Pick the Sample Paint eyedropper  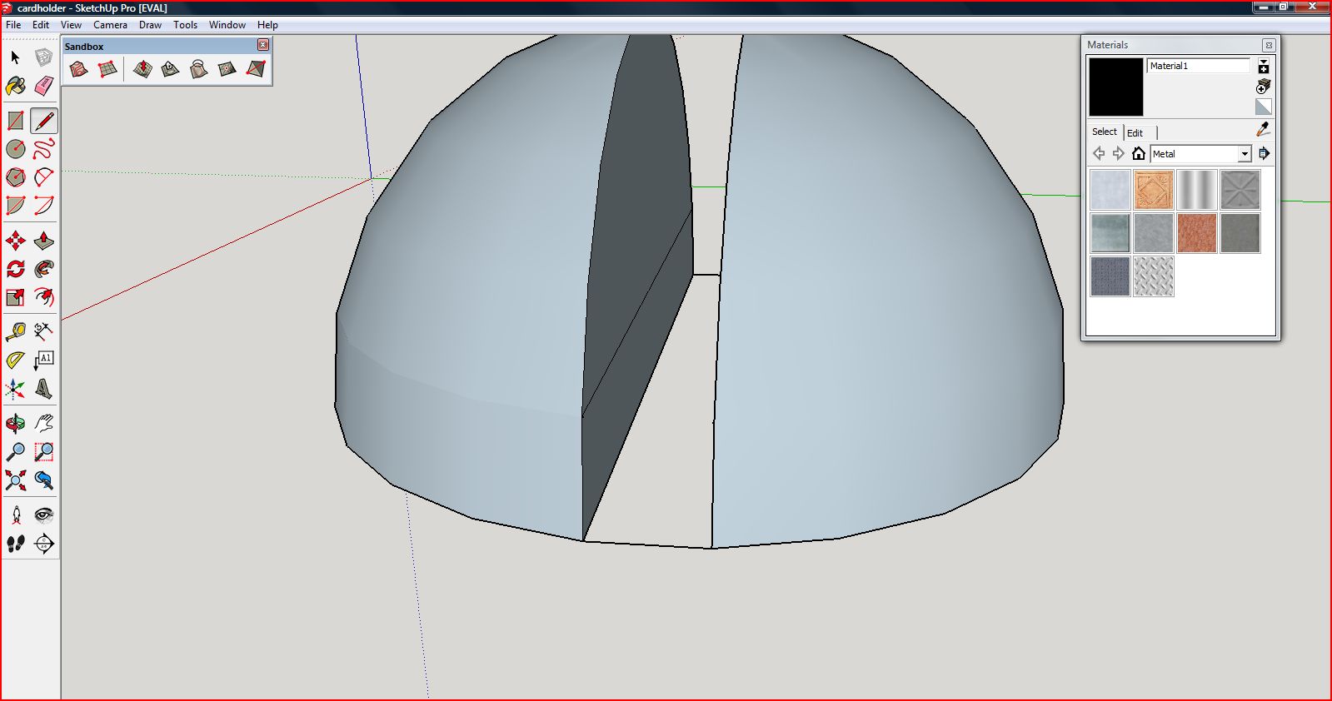click(x=1263, y=130)
